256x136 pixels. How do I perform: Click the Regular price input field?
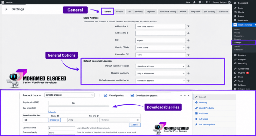click(x=78, y=103)
